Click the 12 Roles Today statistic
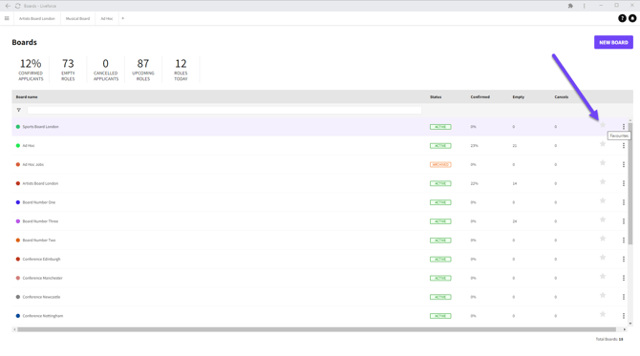This screenshot has height=356, width=640. [x=181, y=70]
